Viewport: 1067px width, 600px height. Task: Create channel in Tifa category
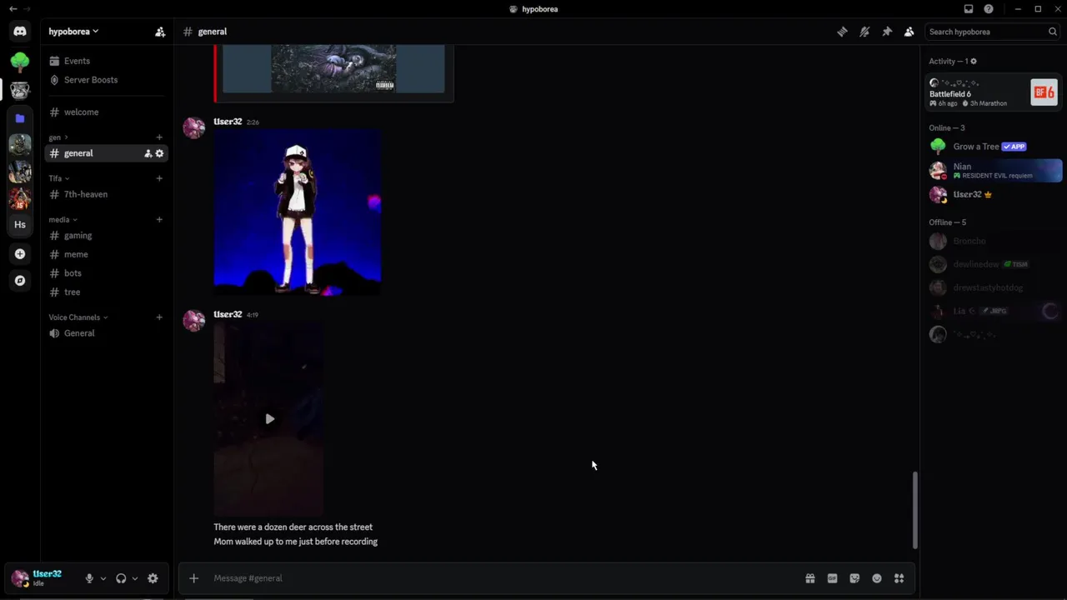(159, 178)
